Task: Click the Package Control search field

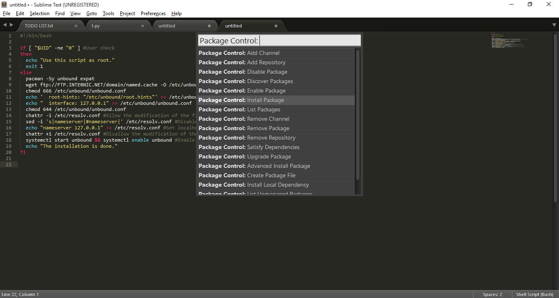Action: coord(279,41)
